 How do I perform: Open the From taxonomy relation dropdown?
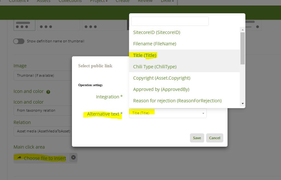pyautogui.click(x=42, y=110)
